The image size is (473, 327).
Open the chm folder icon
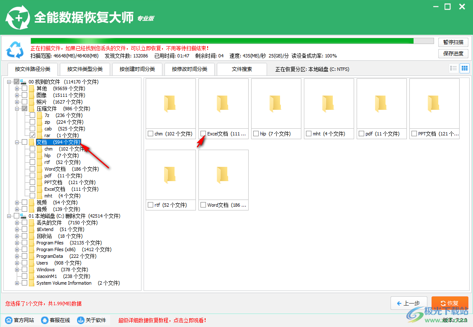coord(170,103)
